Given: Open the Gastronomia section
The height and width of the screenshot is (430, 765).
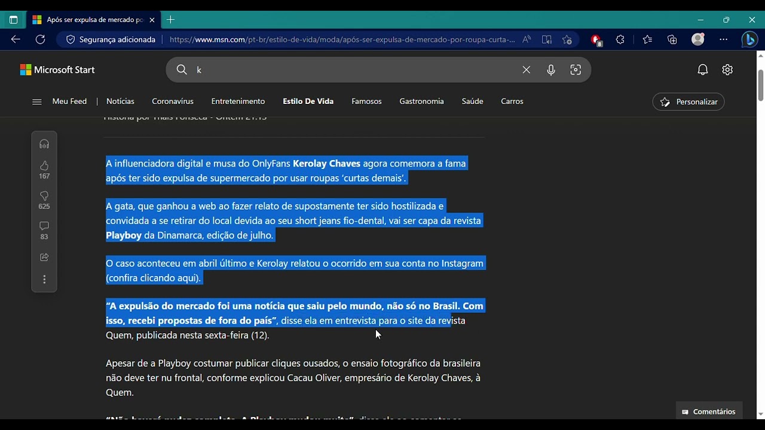Looking at the screenshot, I should pyautogui.click(x=421, y=102).
